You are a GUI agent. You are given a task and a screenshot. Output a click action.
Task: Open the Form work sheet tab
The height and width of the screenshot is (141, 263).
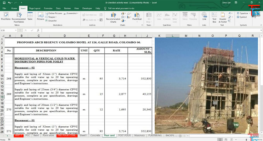point(48,136)
